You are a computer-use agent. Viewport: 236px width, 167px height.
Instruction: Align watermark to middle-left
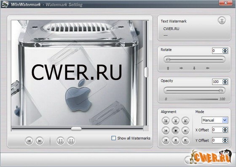point(166,130)
